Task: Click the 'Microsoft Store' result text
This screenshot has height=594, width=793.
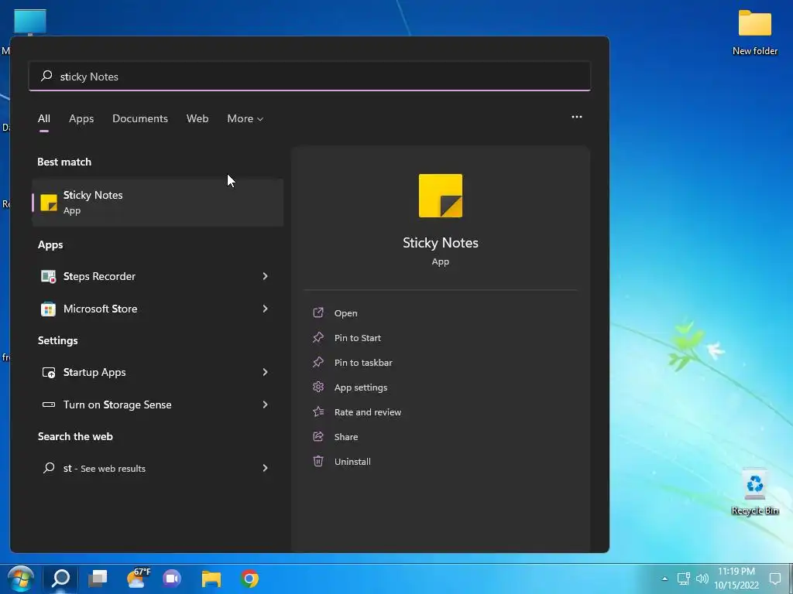Action: [x=100, y=309]
